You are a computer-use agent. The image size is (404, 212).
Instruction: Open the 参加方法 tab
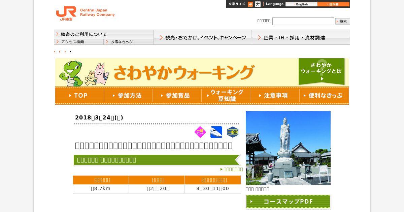tap(128, 96)
